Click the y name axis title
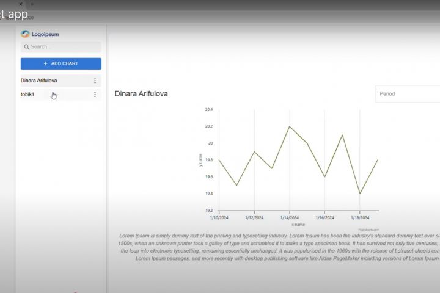The height and width of the screenshot is (293, 440). click(200, 160)
